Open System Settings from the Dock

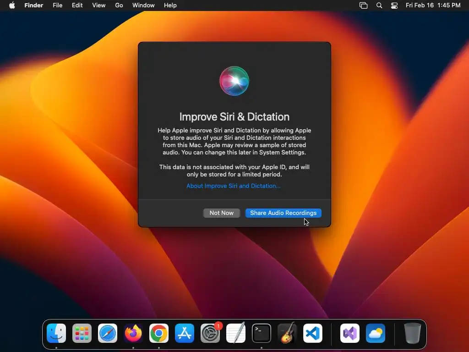(210, 333)
